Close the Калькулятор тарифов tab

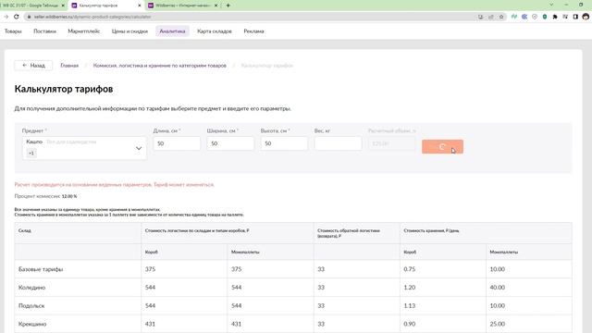(140, 6)
